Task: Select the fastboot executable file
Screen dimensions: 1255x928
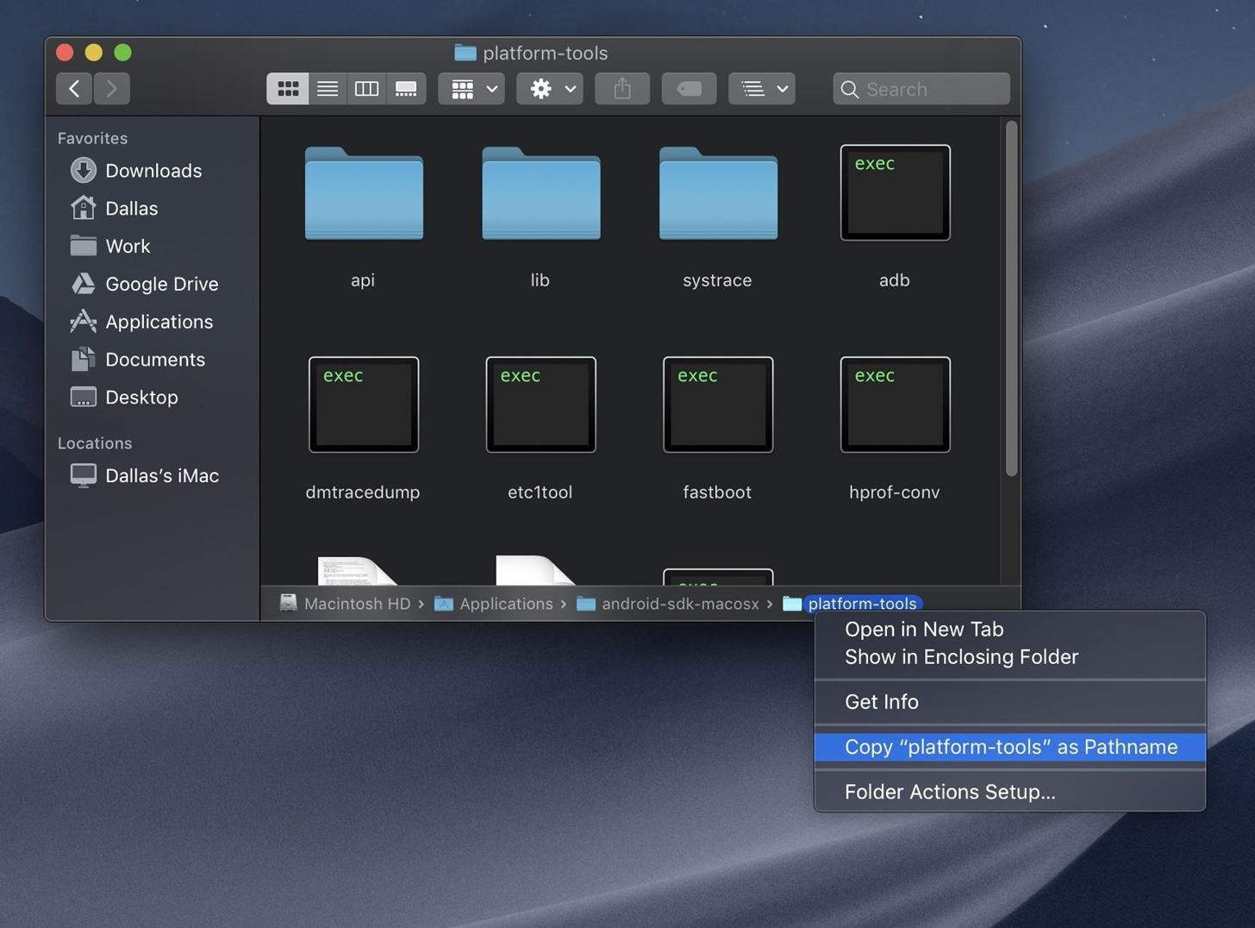Action: click(x=717, y=405)
